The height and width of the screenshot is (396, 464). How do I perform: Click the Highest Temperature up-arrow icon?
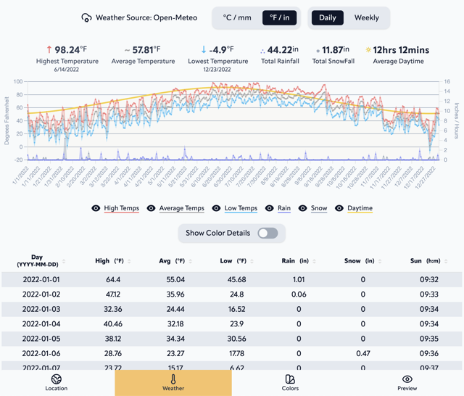[x=49, y=50]
